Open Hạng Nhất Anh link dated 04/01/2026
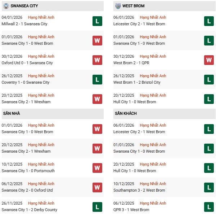The height and width of the screenshot is (214, 216). click(41, 17)
